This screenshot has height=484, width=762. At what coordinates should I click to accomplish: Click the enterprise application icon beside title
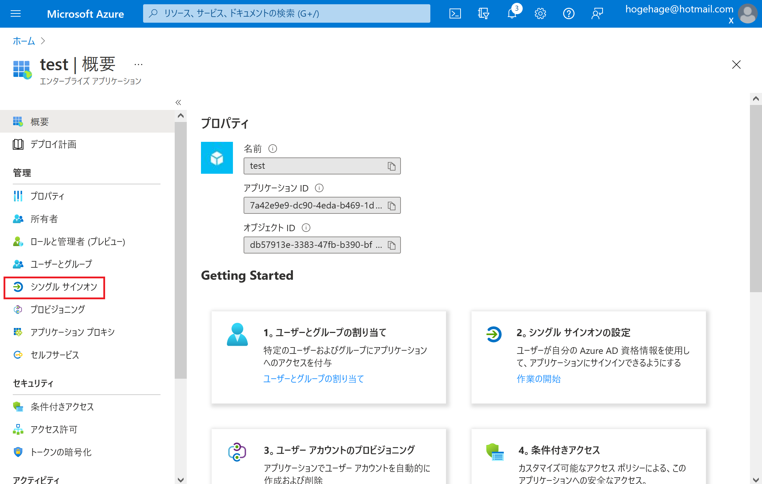point(22,69)
